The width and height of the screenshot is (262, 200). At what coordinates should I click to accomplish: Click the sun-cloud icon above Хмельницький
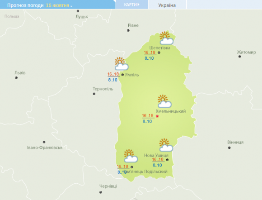(x=164, y=101)
